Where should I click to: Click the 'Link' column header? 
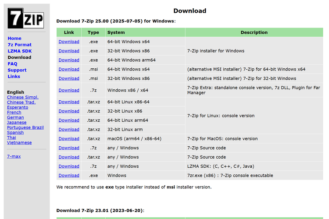[x=69, y=32]
